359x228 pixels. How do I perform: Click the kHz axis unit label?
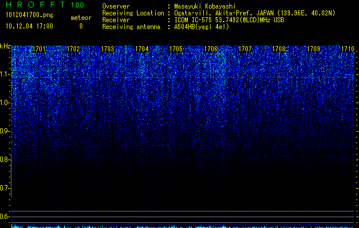[5, 46]
